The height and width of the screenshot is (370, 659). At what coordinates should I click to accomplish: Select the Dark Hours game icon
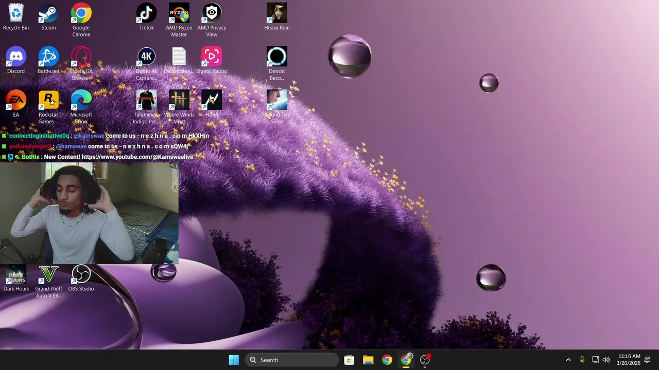pyautogui.click(x=16, y=278)
